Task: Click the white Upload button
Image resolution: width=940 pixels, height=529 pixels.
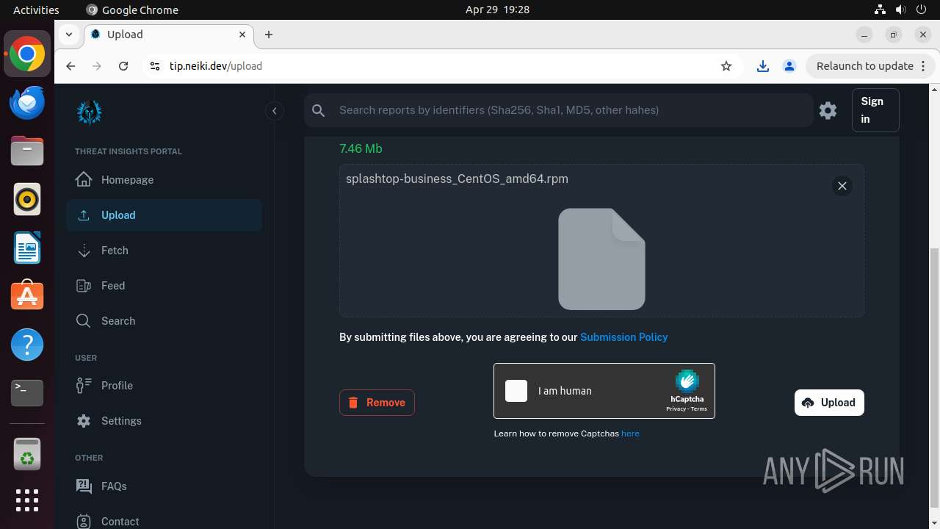Action: (829, 403)
